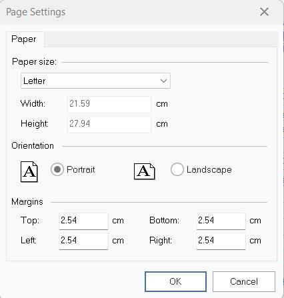Click the Bottom margin input field

coord(221,221)
